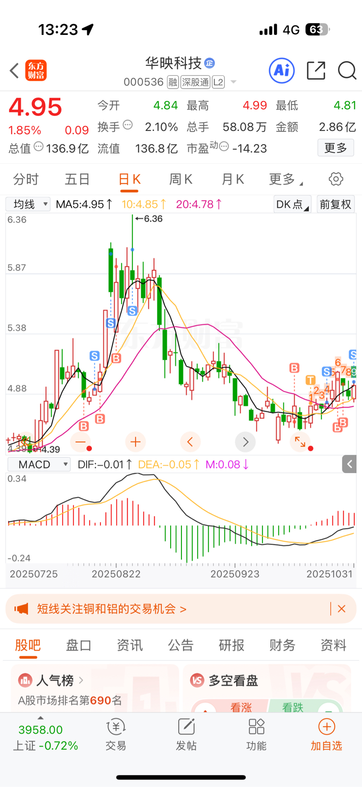The height and width of the screenshot is (787, 362).
Task: Expand the 更多 chart period menu
Action: [x=285, y=179]
